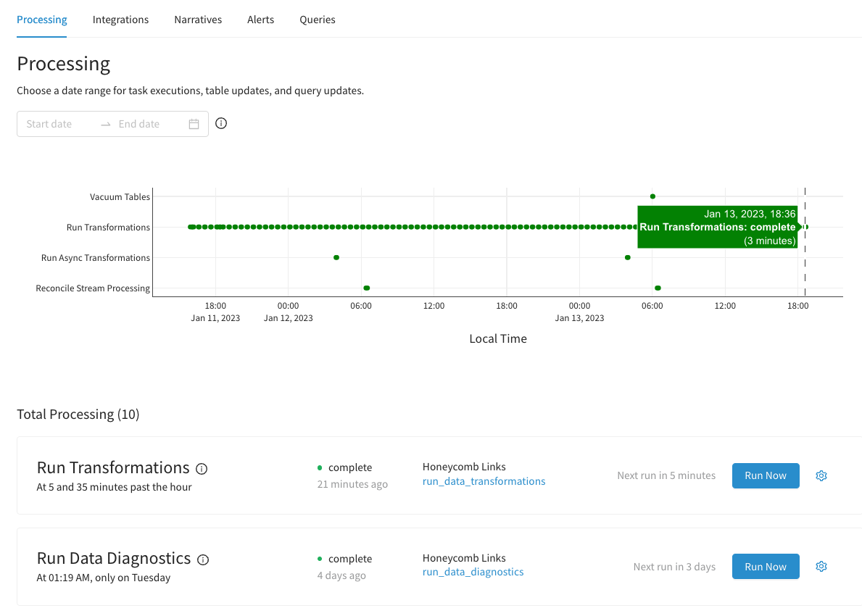Viewport: 862px width, 616px height.
Task: Open the calendar icon in date picker
Action: (x=194, y=124)
